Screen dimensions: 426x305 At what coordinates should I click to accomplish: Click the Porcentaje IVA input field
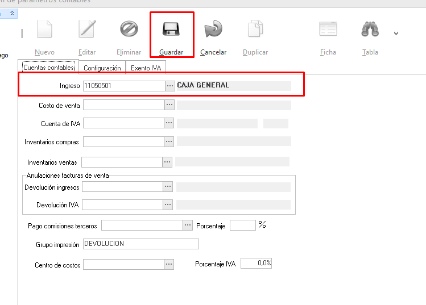(x=257, y=264)
